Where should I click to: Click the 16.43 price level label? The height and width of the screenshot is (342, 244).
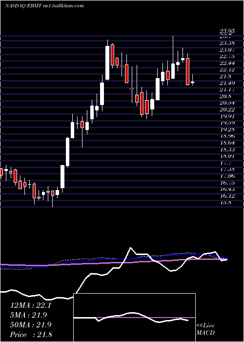[x=228, y=190]
